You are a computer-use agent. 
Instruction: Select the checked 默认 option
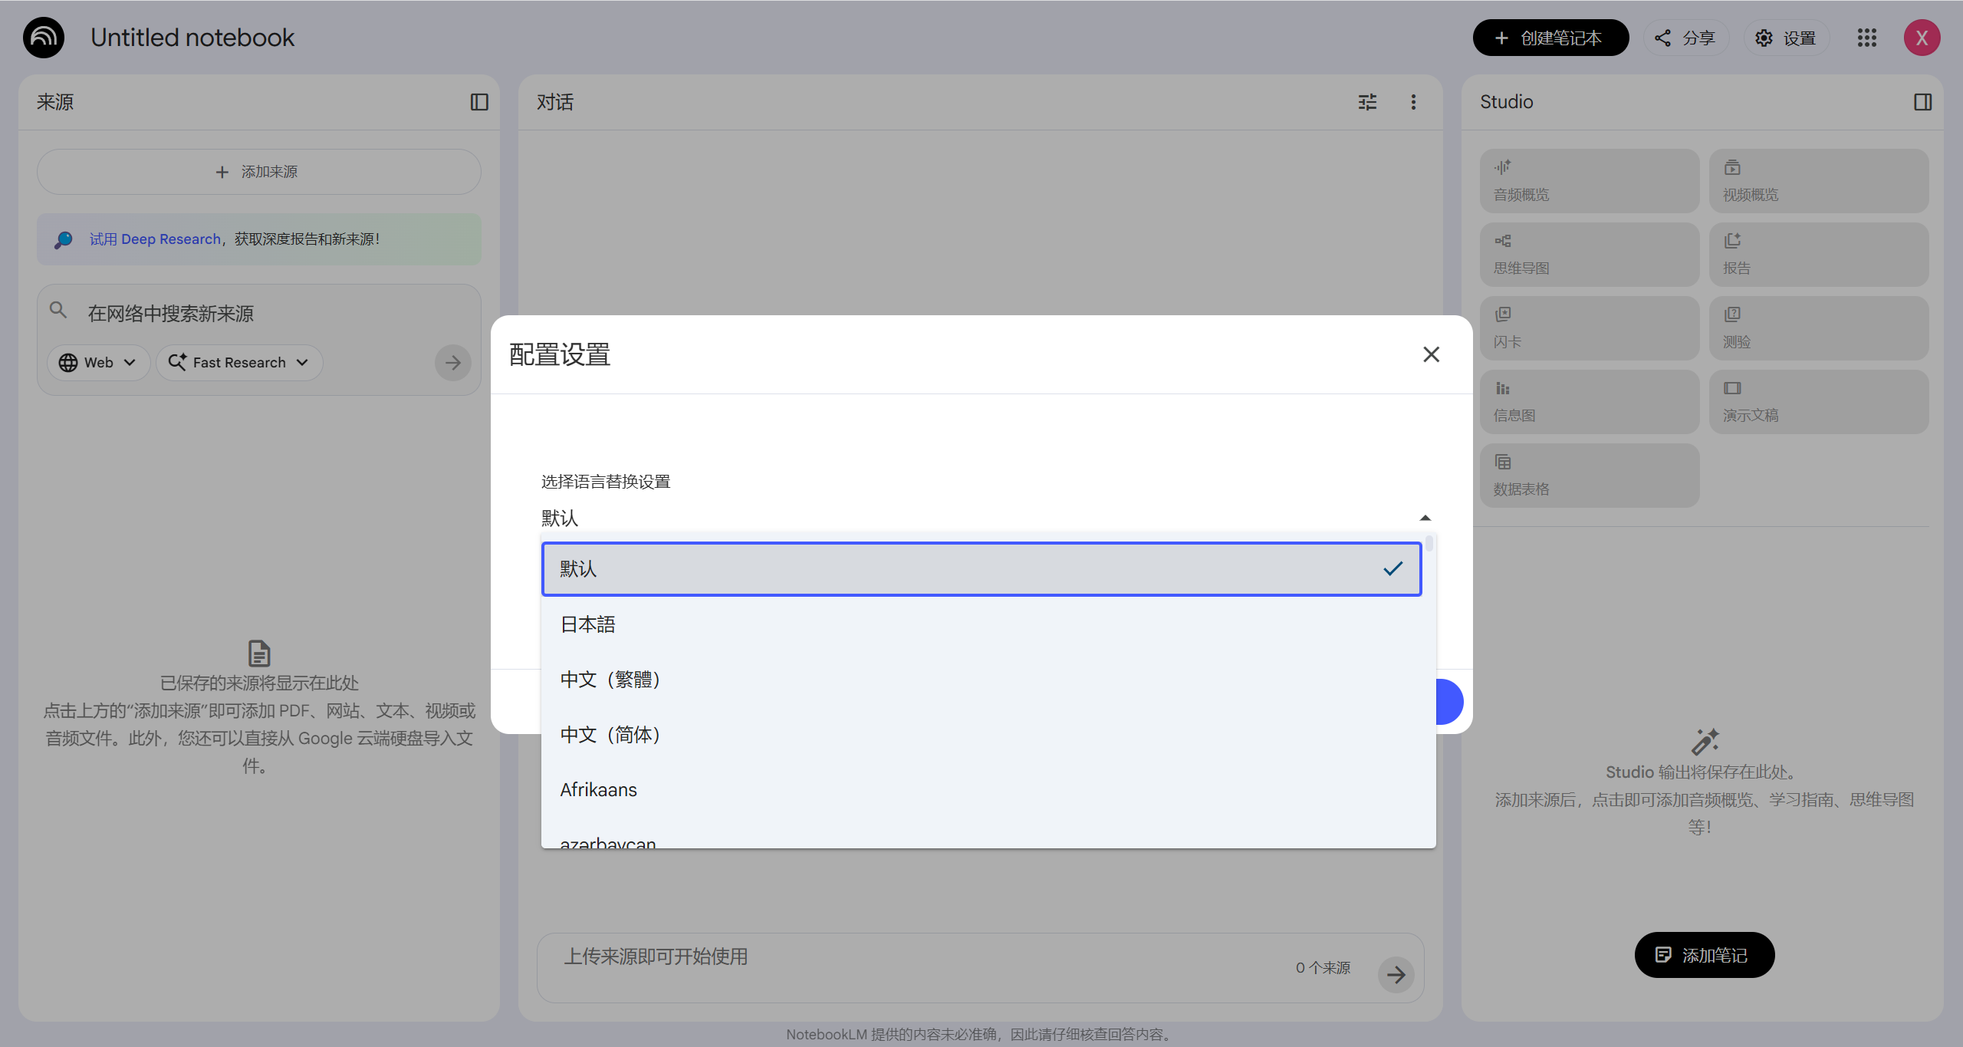coord(981,569)
